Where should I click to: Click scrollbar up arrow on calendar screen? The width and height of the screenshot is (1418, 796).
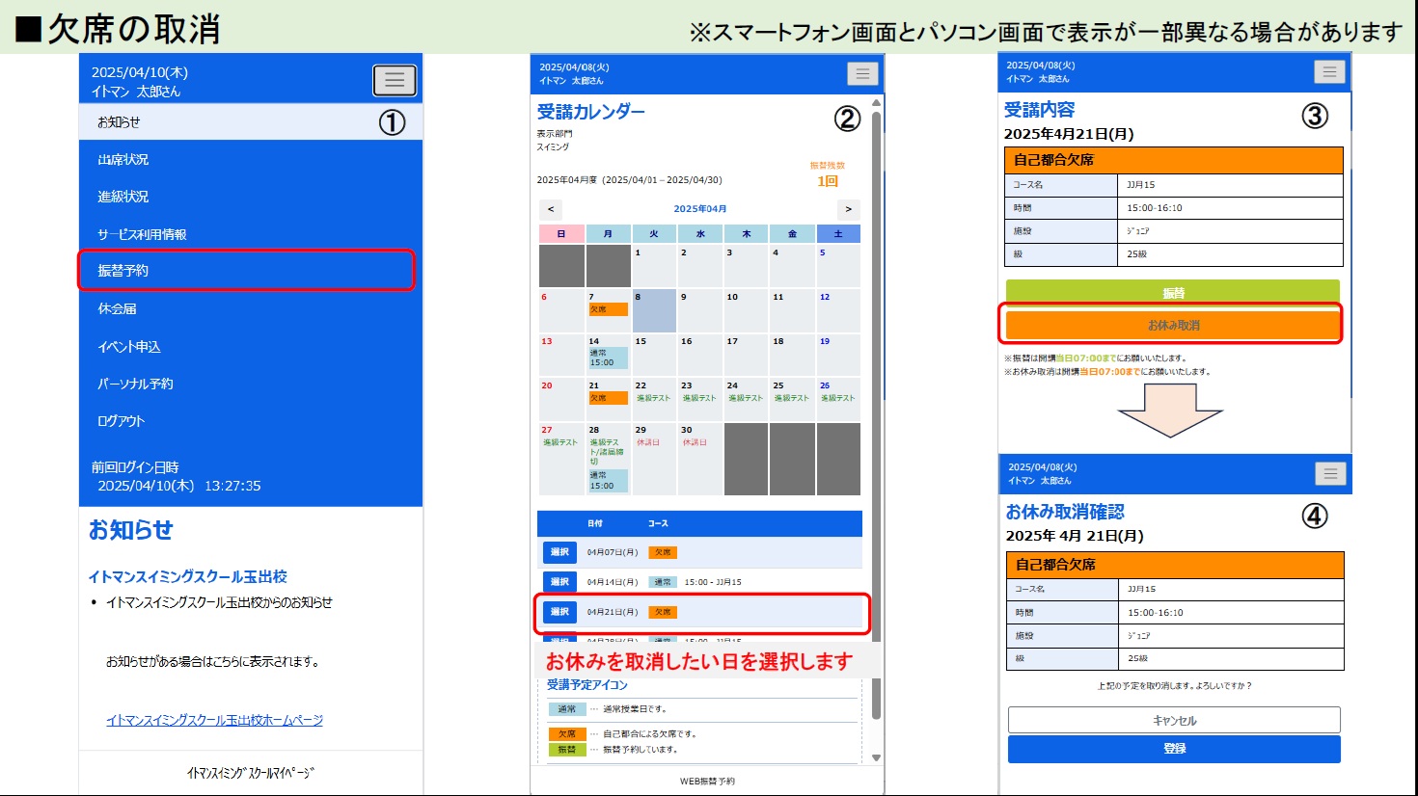click(876, 102)
